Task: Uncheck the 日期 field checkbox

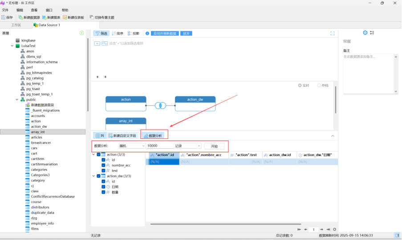Action: tap(103, 187)
